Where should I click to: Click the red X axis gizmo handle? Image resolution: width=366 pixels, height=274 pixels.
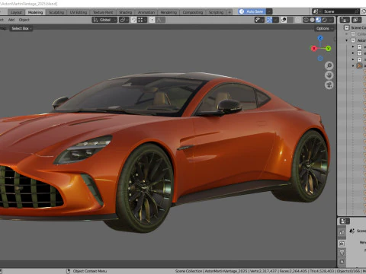(x=314, y=48)
